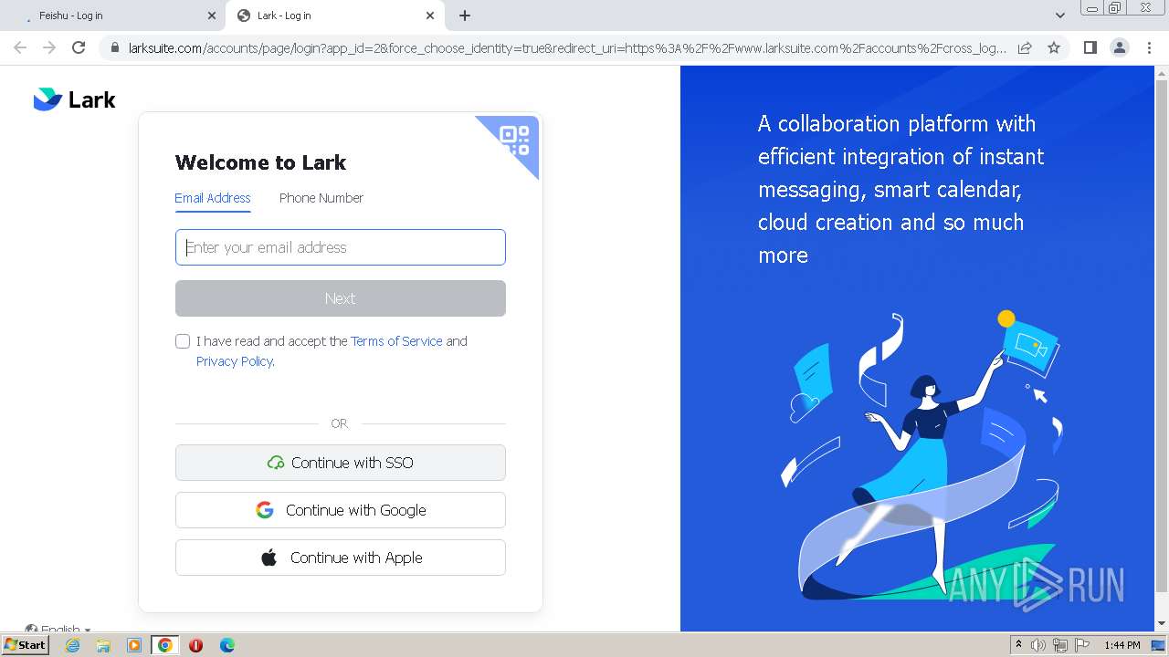
Task: Switch to QR code login icon
Action: click(x=514, y=141)
